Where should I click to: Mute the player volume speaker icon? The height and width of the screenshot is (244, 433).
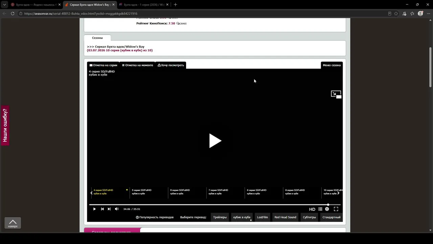pos(117,209)
